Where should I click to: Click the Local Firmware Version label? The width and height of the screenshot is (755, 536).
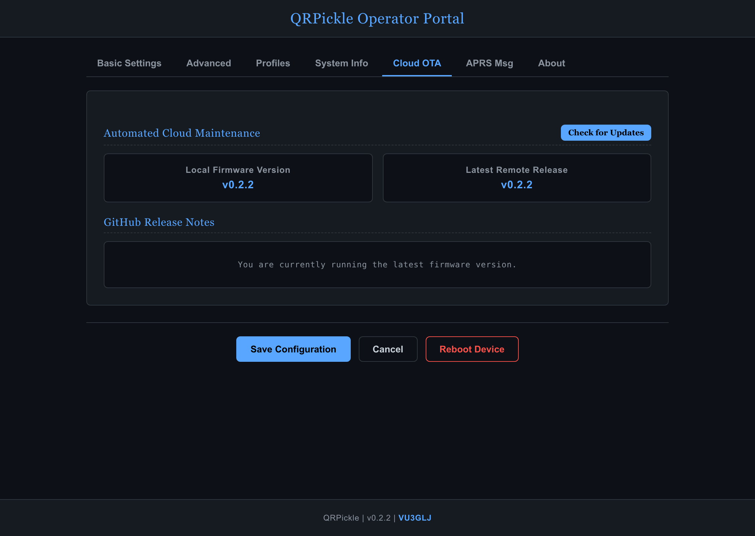tap(238, 170)
